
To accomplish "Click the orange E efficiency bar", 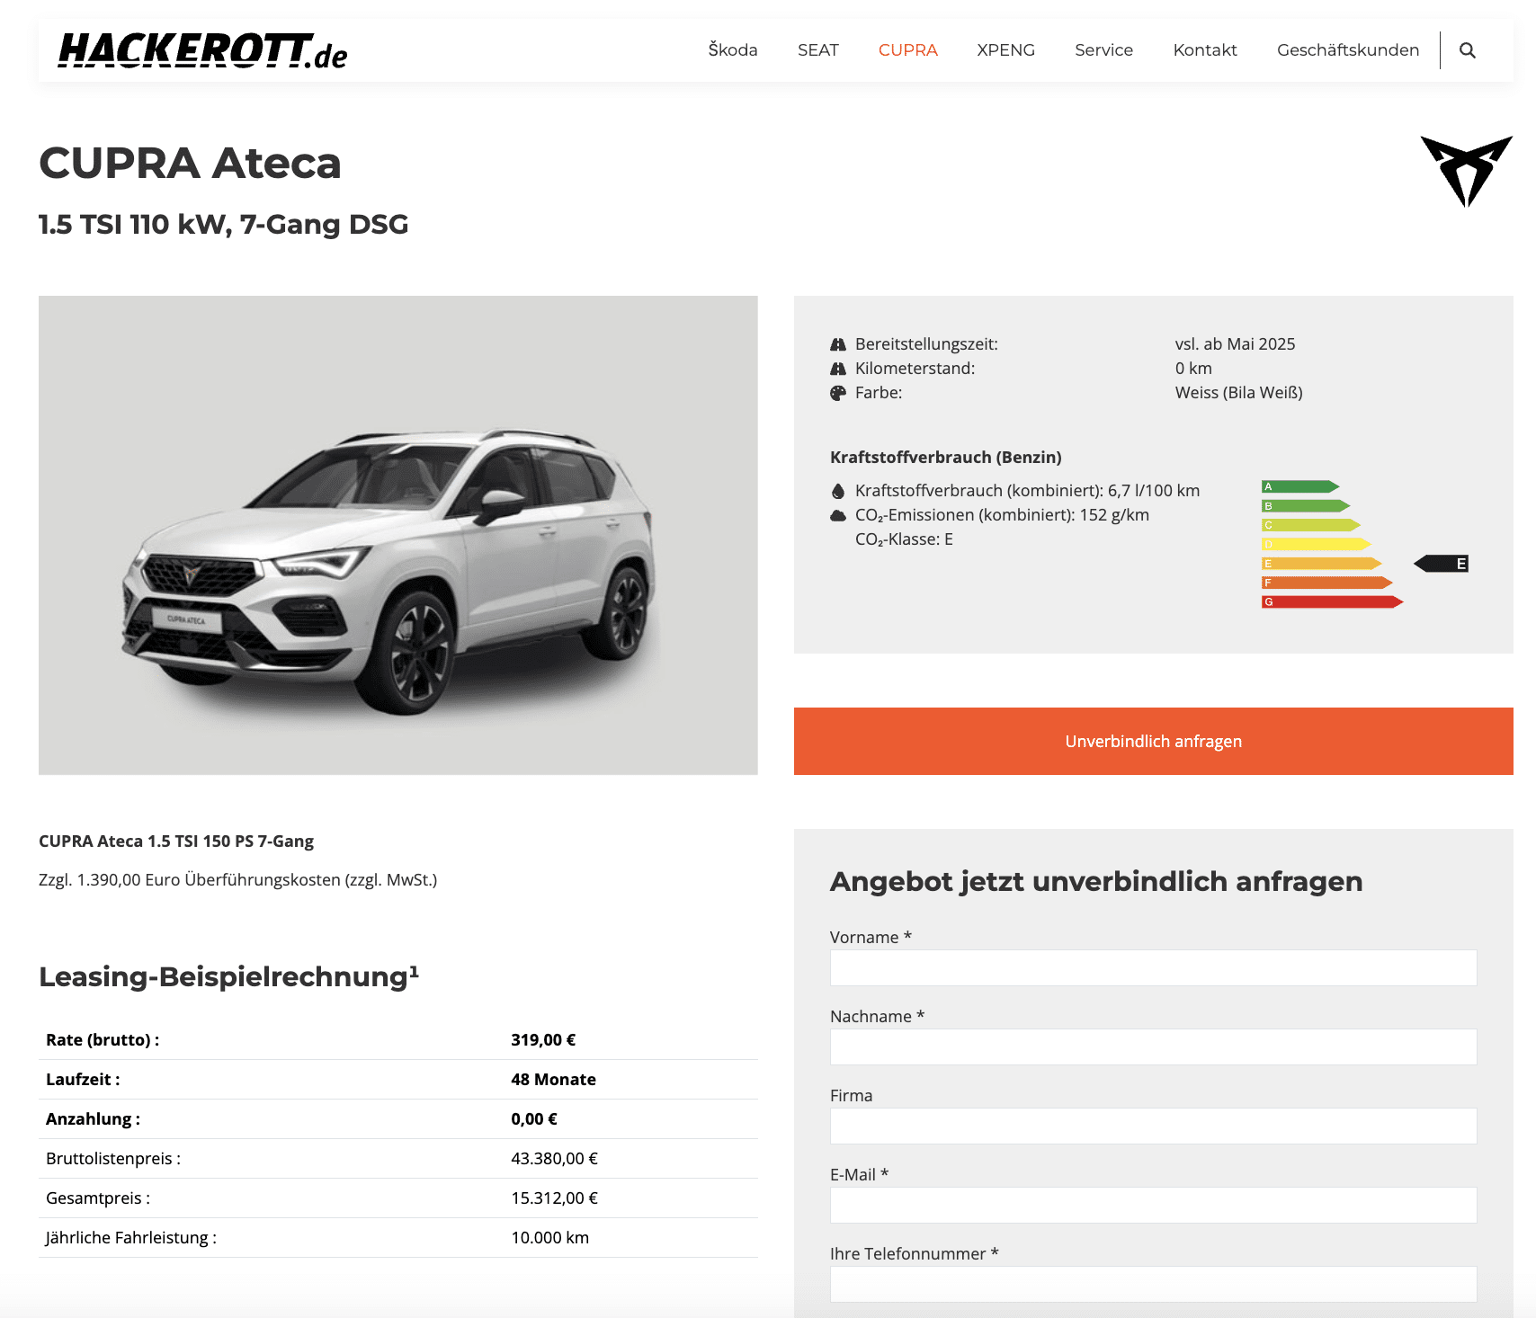I will [x=1321, y=564].
